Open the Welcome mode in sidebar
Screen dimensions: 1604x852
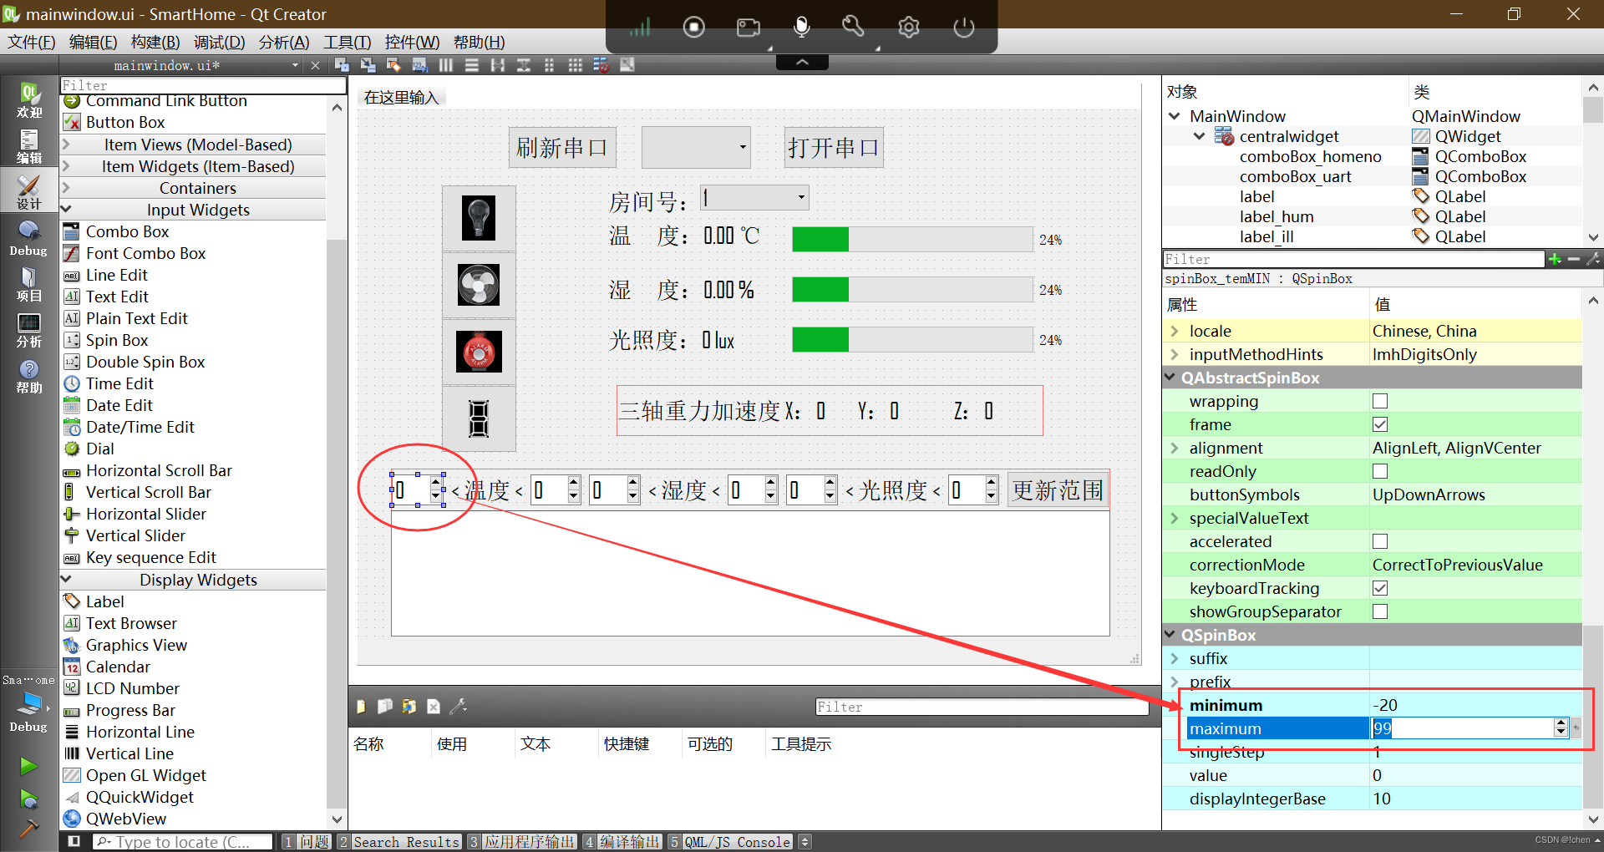coord(29,100)
